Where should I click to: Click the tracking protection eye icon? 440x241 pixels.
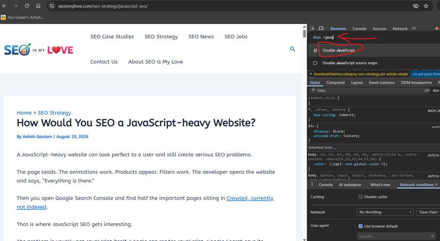tap(416, 6)
